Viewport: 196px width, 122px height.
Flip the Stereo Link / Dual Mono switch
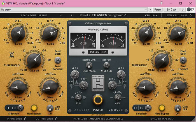[89, 65]
